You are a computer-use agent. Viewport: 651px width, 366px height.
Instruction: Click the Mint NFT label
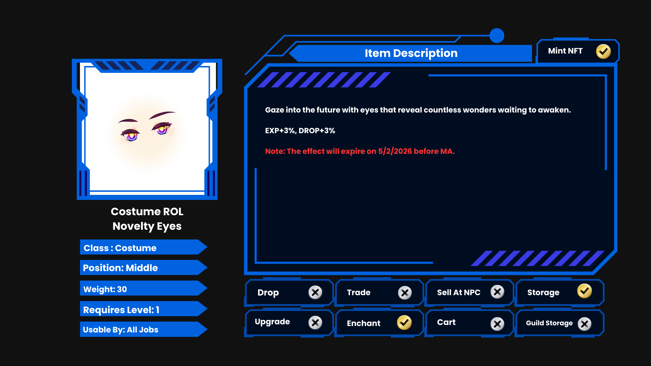[565, 51]
